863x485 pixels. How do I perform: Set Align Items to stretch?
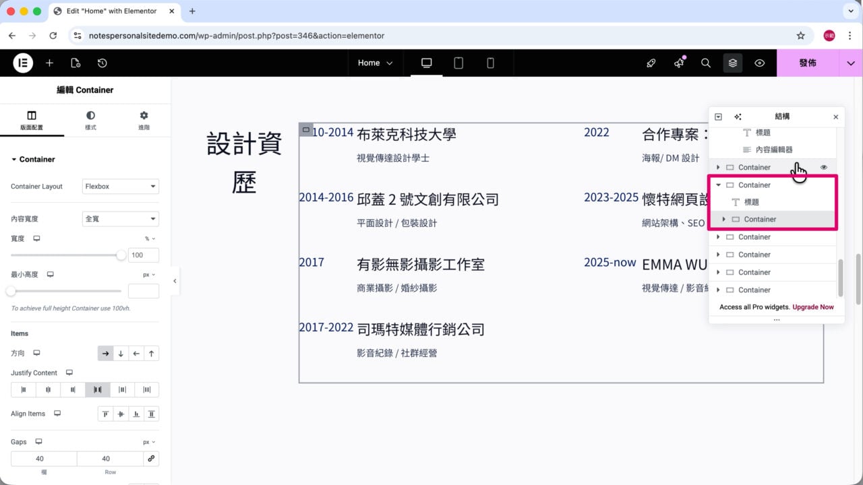point(152,414)
